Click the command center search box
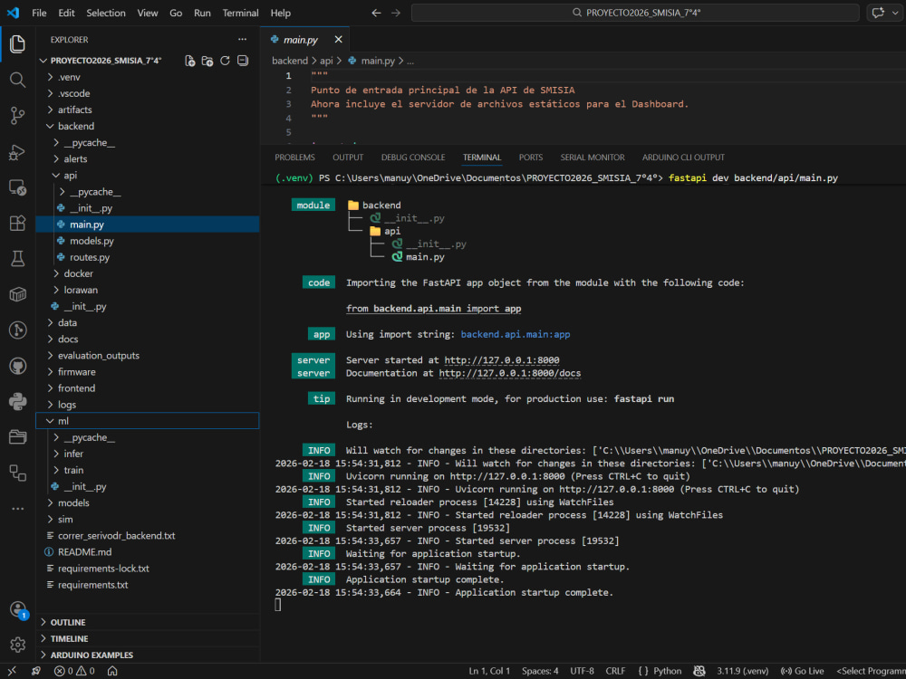This screenshot has height=679, width=906. [636, 13]
